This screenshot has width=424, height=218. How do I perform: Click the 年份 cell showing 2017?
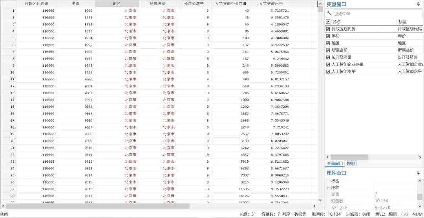click(76, 196)
